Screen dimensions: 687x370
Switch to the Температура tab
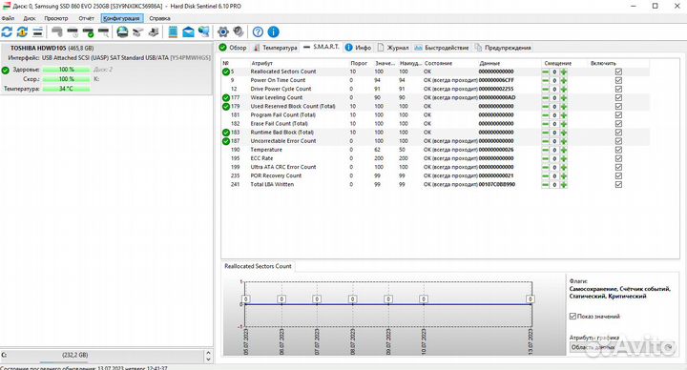click(275, 48)
